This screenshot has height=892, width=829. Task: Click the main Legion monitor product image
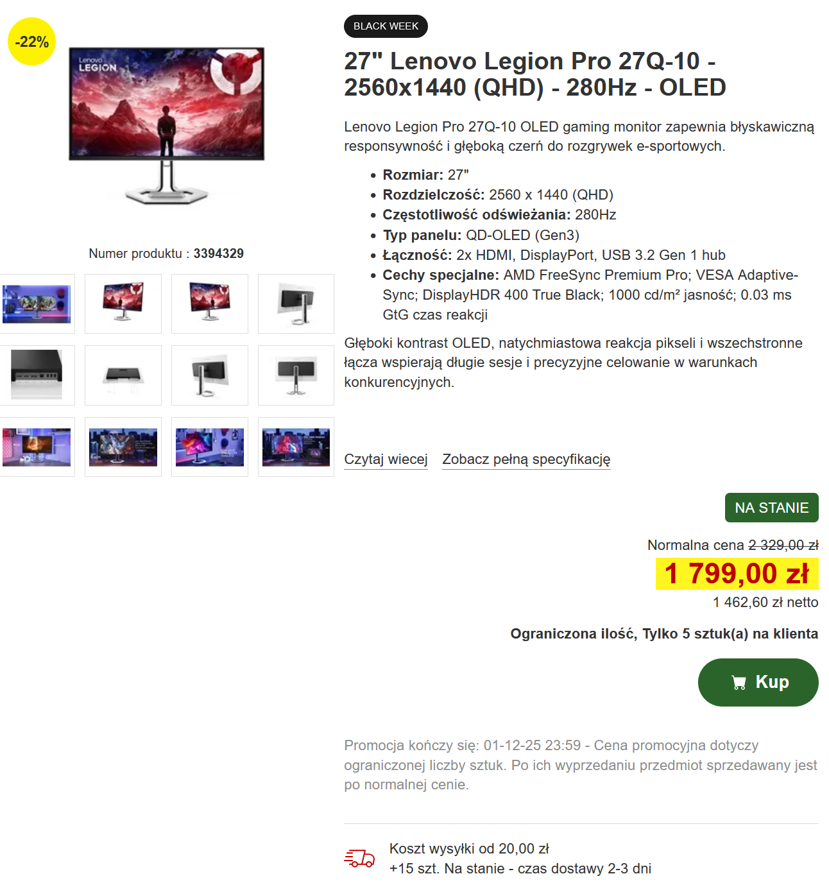(x=167, y=125)
